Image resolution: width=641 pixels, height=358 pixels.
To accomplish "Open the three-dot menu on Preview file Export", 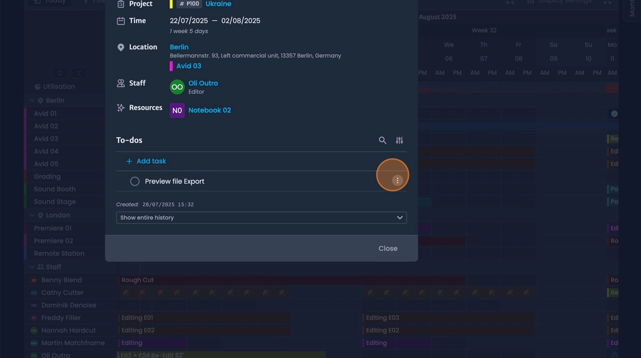I will click(x=396, y=180).
